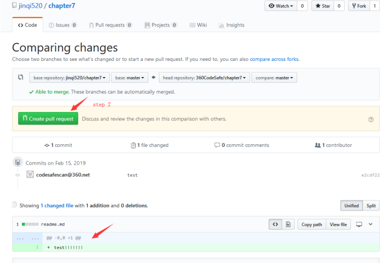Viewport: 380px width, 263px height.
Task: Click View file for readme.md
Action: click(338, 224)
